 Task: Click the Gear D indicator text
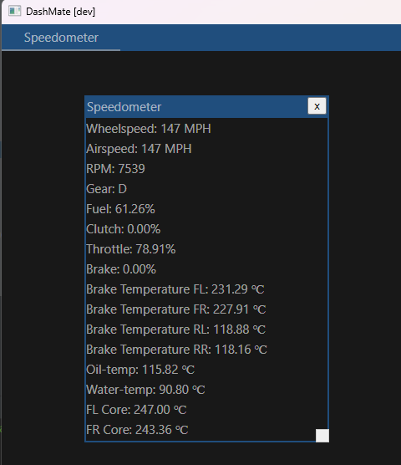coord(107,189)
